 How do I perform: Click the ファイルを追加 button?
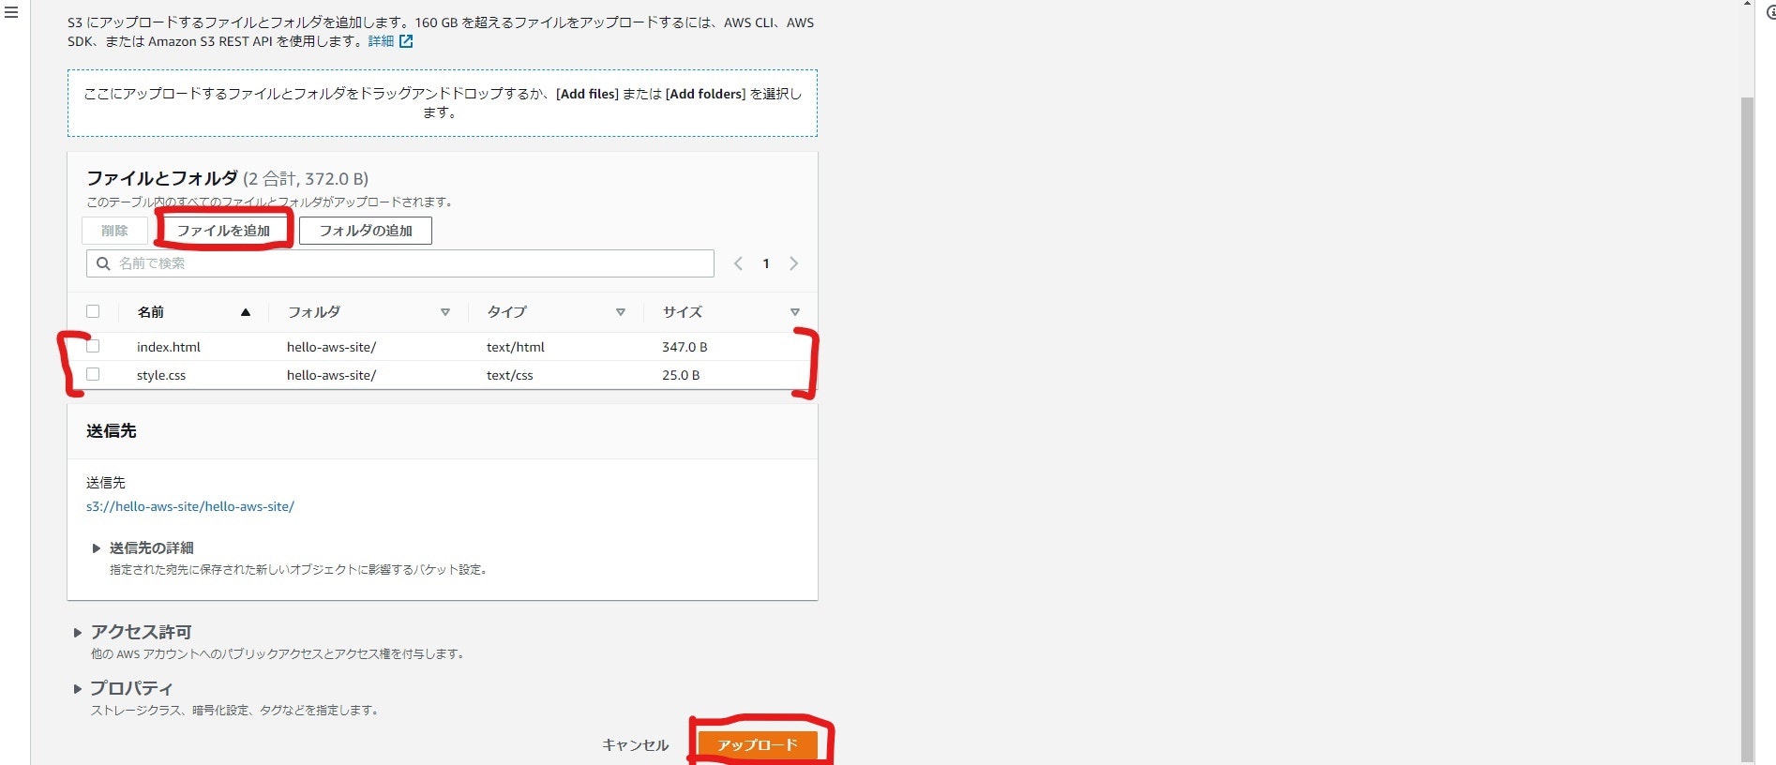pyautogui.click(x=223, y=231)
